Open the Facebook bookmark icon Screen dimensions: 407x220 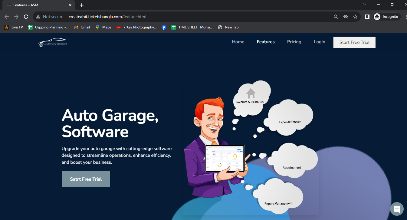click(164, 27)
